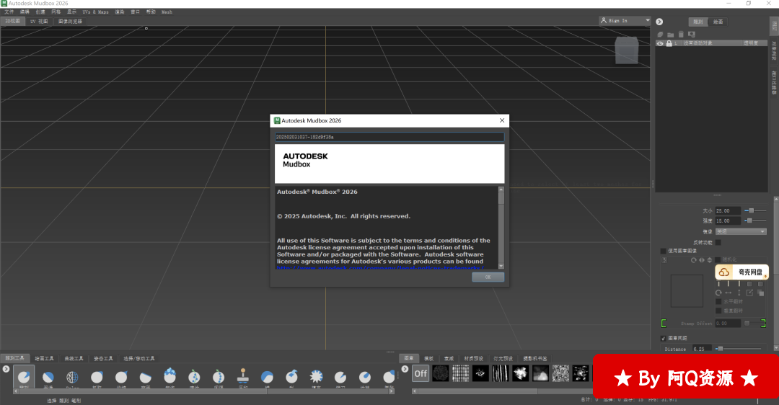Image resolution: width=779 pixels, height=405 pixels.
Task: Open the Mesh menu
Action: point(167,12)
